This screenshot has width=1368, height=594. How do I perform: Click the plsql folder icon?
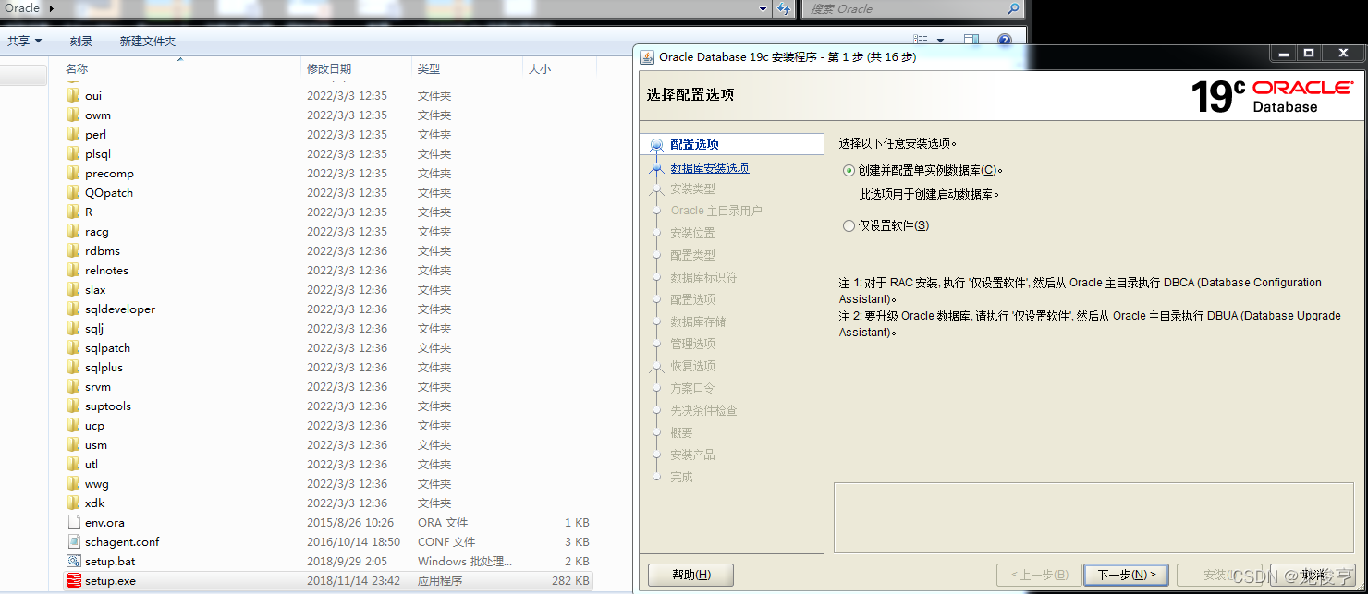coord(74,153)
